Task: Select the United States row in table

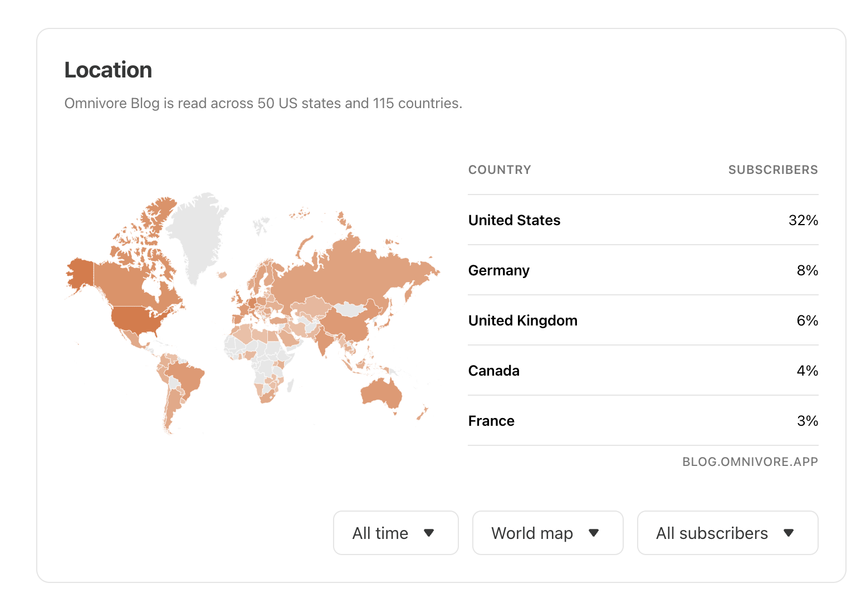Action: [x=643, y=220]
